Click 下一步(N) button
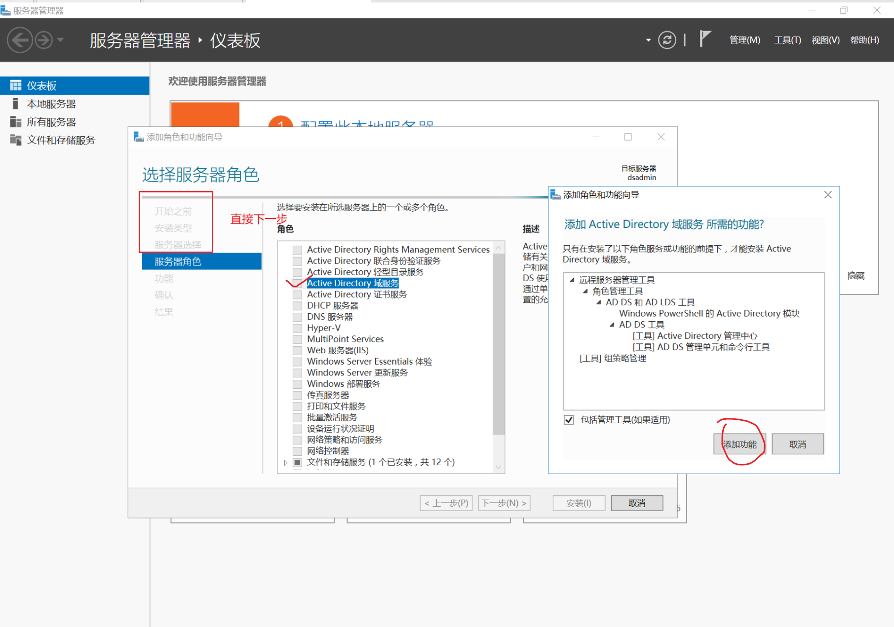894x627 pixels. tap(504, 503)
